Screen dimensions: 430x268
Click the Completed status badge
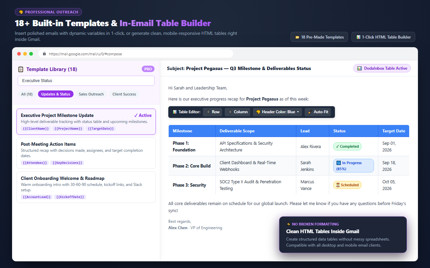click(x=347, y=146)
